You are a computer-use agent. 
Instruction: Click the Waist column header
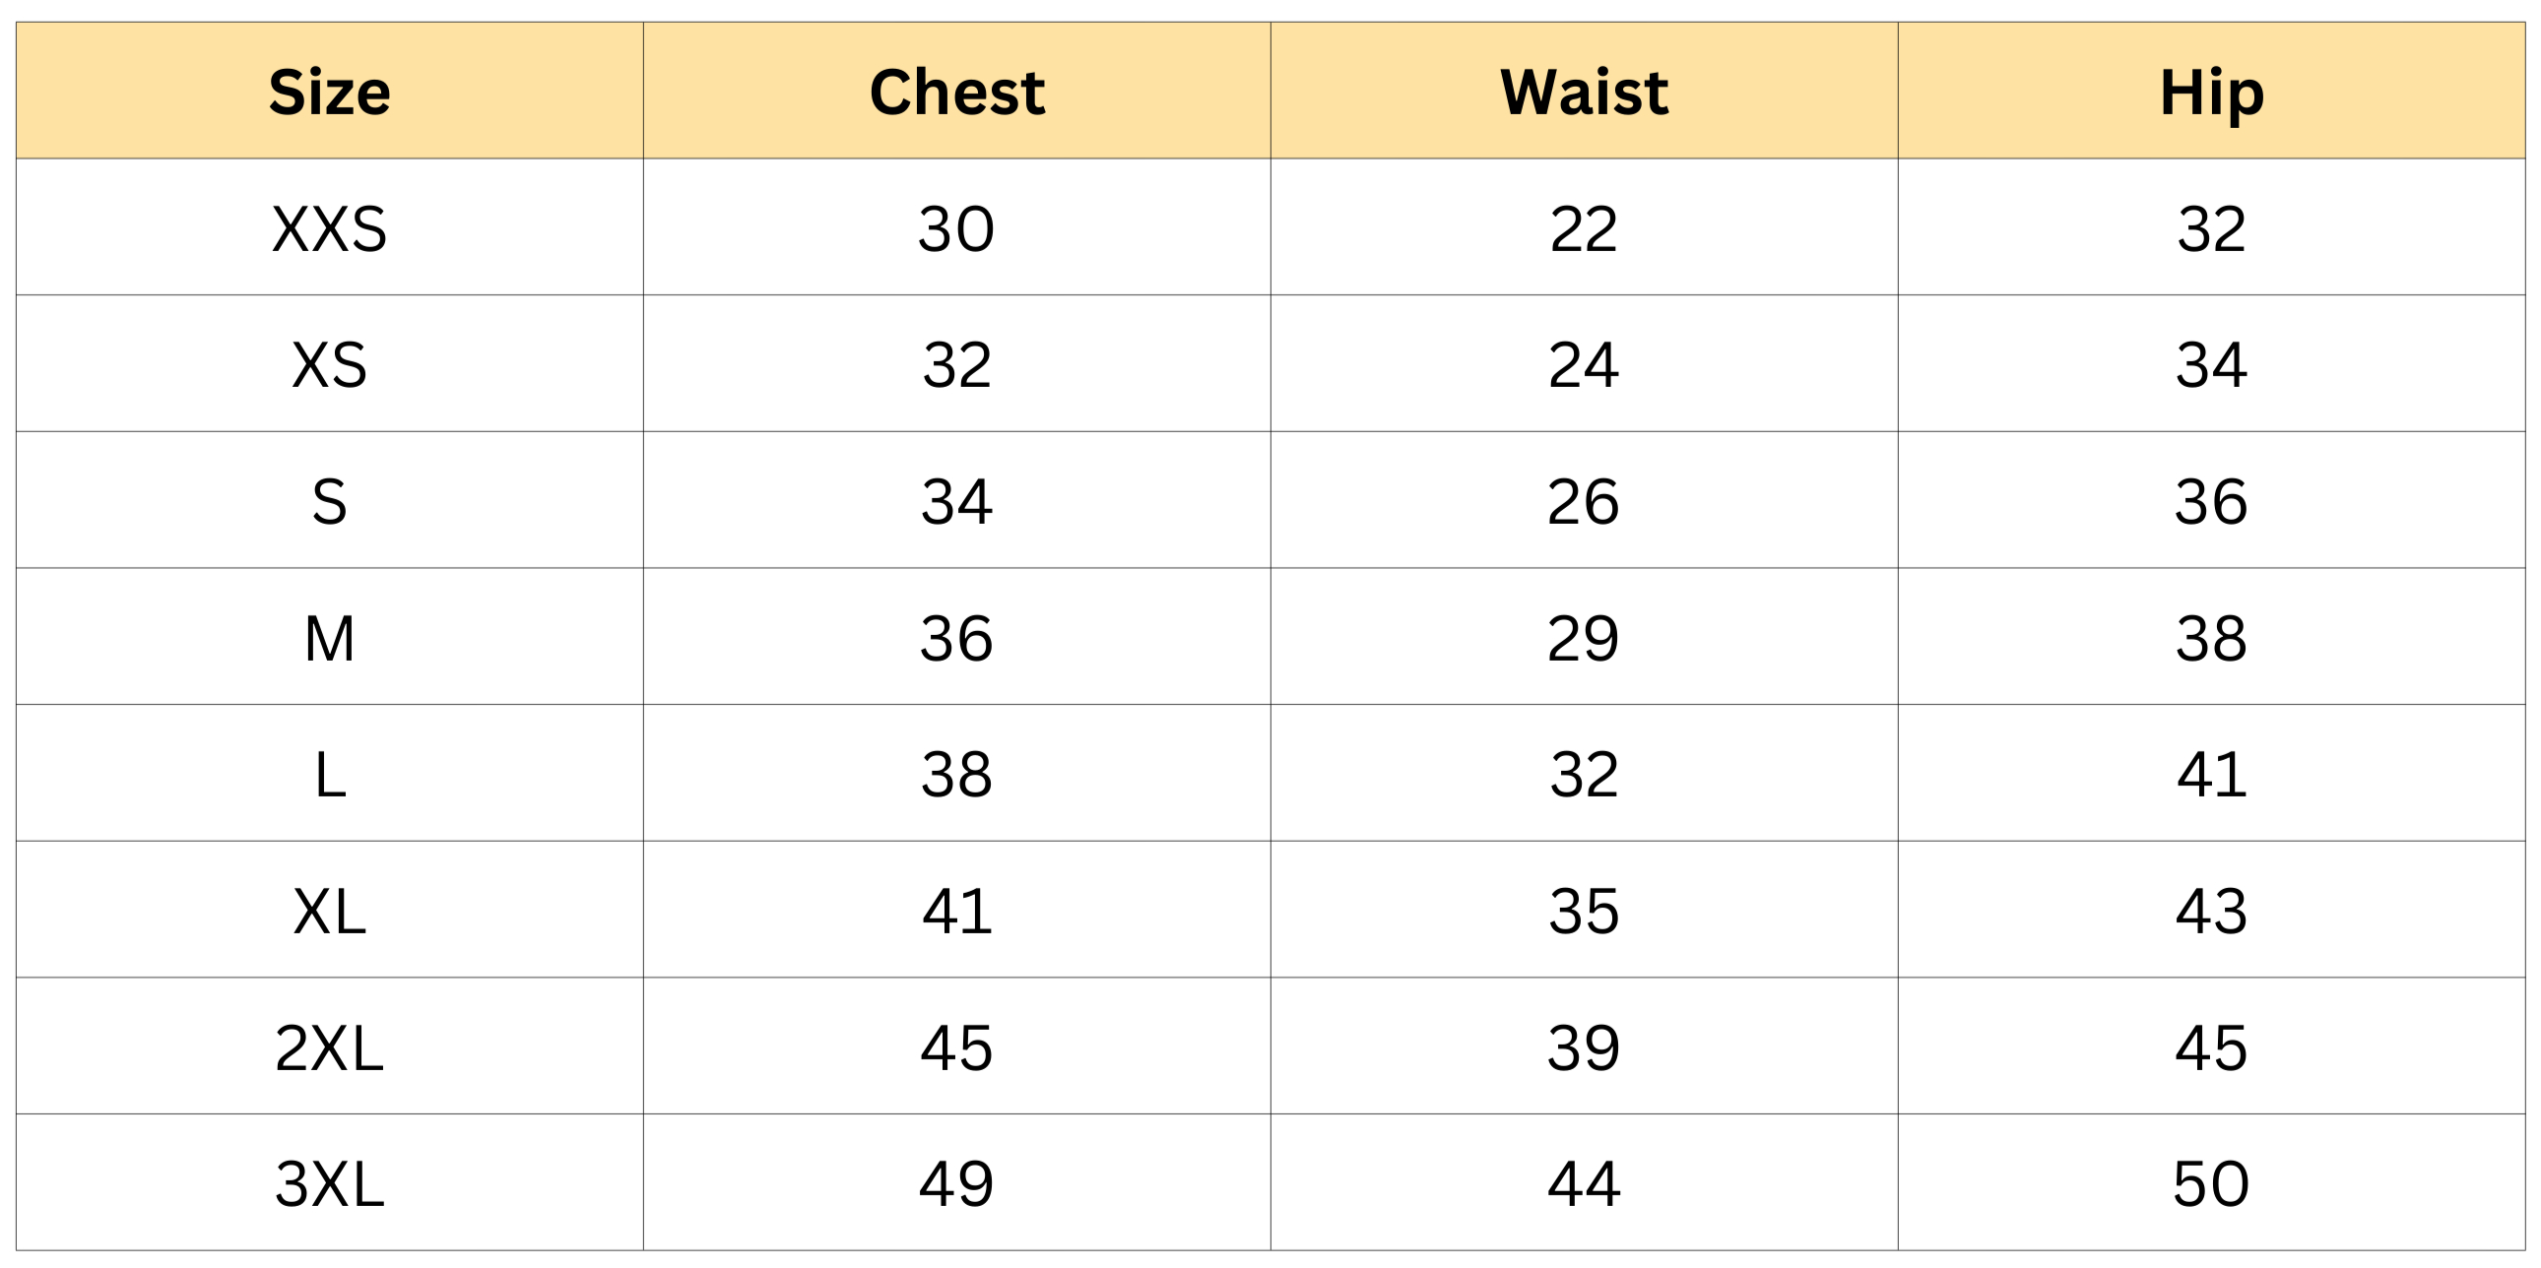tap(1583, 92)
